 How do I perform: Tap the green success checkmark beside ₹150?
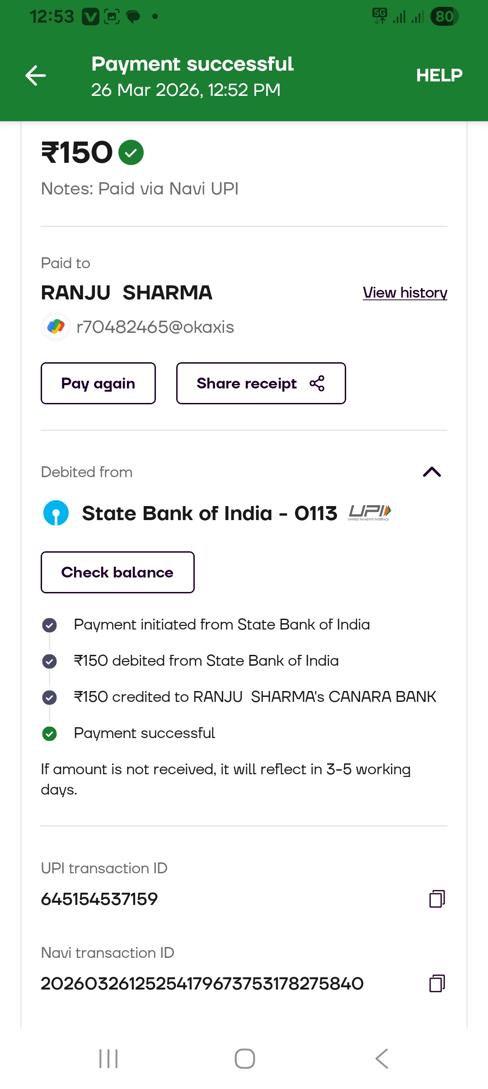point(131,152)
